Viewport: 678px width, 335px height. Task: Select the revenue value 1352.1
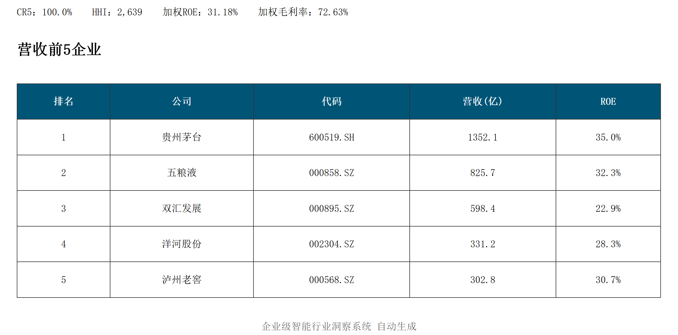(483, 137)
